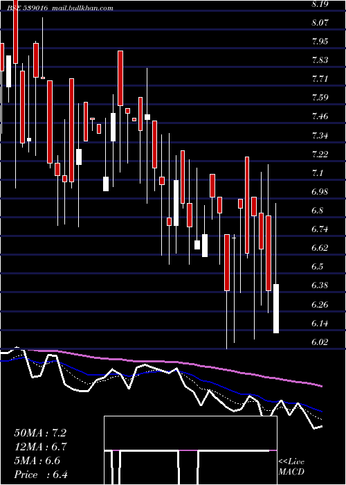Viewport: 346px width, 485px height.
Task: Click the 7.59 price axis label
Action: [x=320, y=98]
